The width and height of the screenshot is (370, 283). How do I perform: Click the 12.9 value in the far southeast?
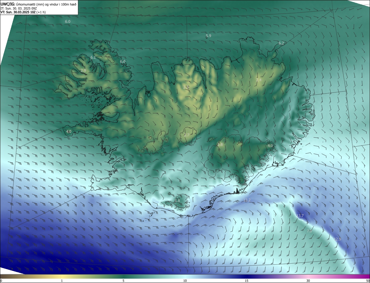tap(337, 239)
